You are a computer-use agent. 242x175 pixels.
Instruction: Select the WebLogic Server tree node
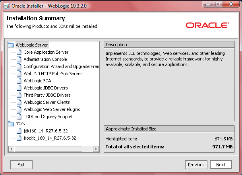tap(32, 45)
